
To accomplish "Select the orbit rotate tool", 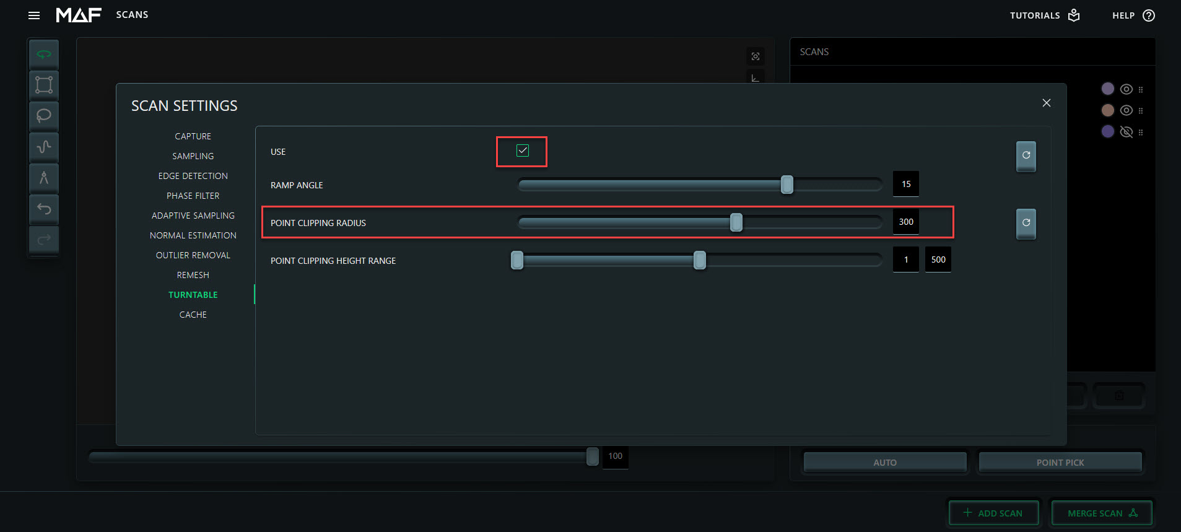I will click(x=43, y=55).
